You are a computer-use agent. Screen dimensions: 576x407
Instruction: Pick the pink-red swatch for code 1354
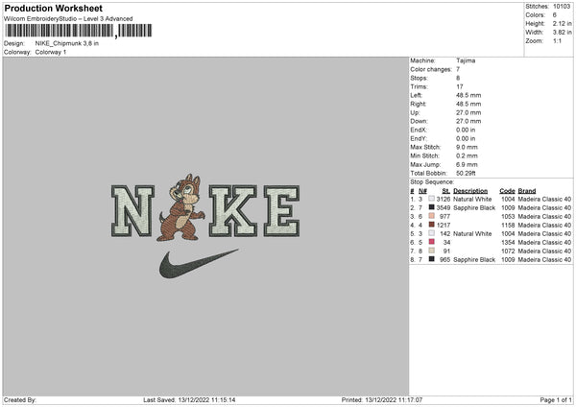click(x=432, y=242)
